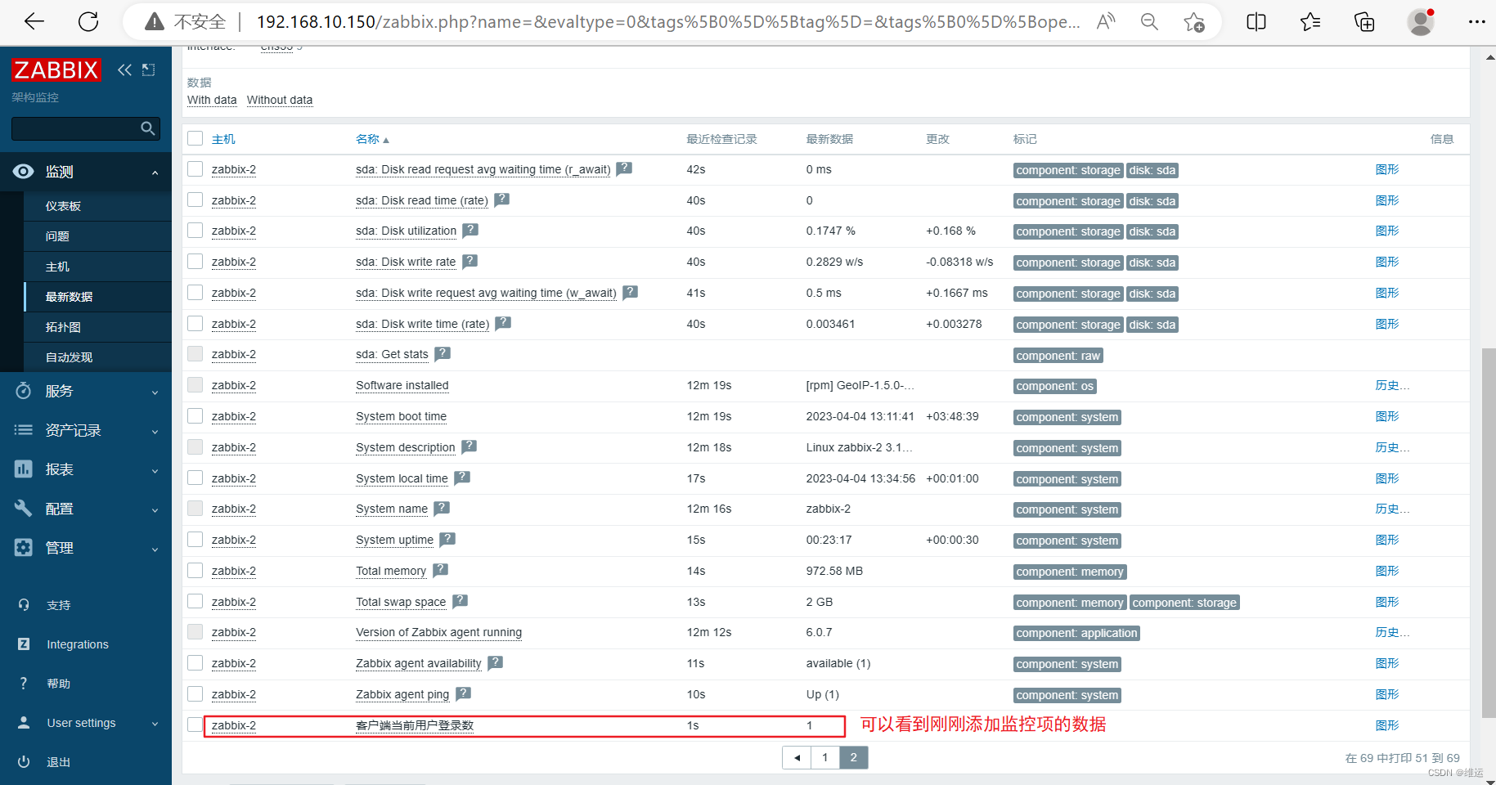Screen dimensions: 1496x785
Task: Open 仪表板 in the sidebar
Action: (x=63, y=206)
